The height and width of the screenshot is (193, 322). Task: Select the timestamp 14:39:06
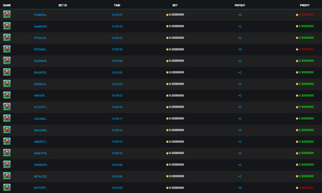coord(117,176)
